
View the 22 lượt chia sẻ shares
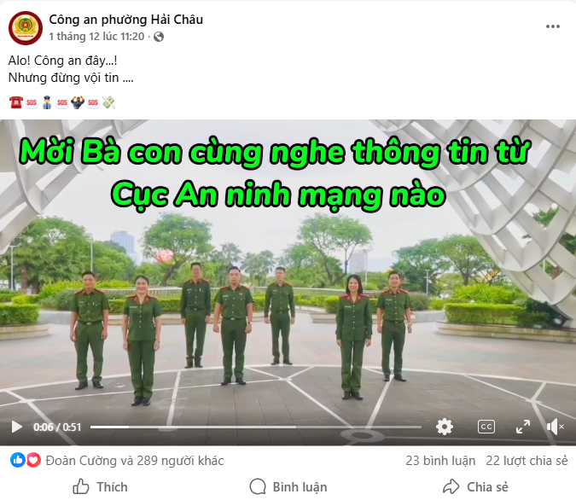click(x=527, y=460)
